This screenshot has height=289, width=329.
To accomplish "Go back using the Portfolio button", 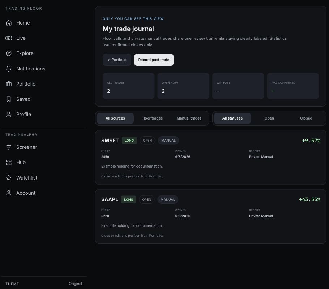I will point(117,60).
